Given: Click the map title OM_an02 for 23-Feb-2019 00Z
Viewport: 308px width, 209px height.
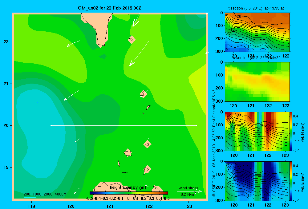Looking at the screenshot, I should [x=110, y=8].
